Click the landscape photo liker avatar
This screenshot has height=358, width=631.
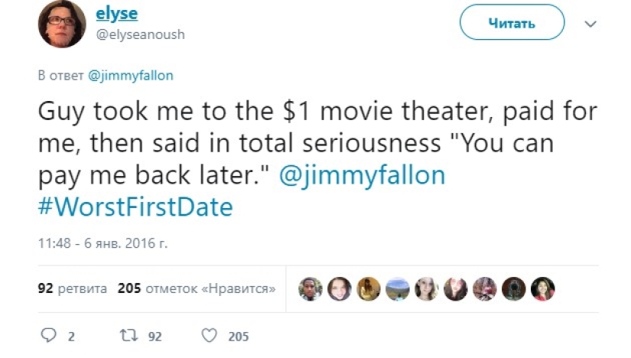398,289
